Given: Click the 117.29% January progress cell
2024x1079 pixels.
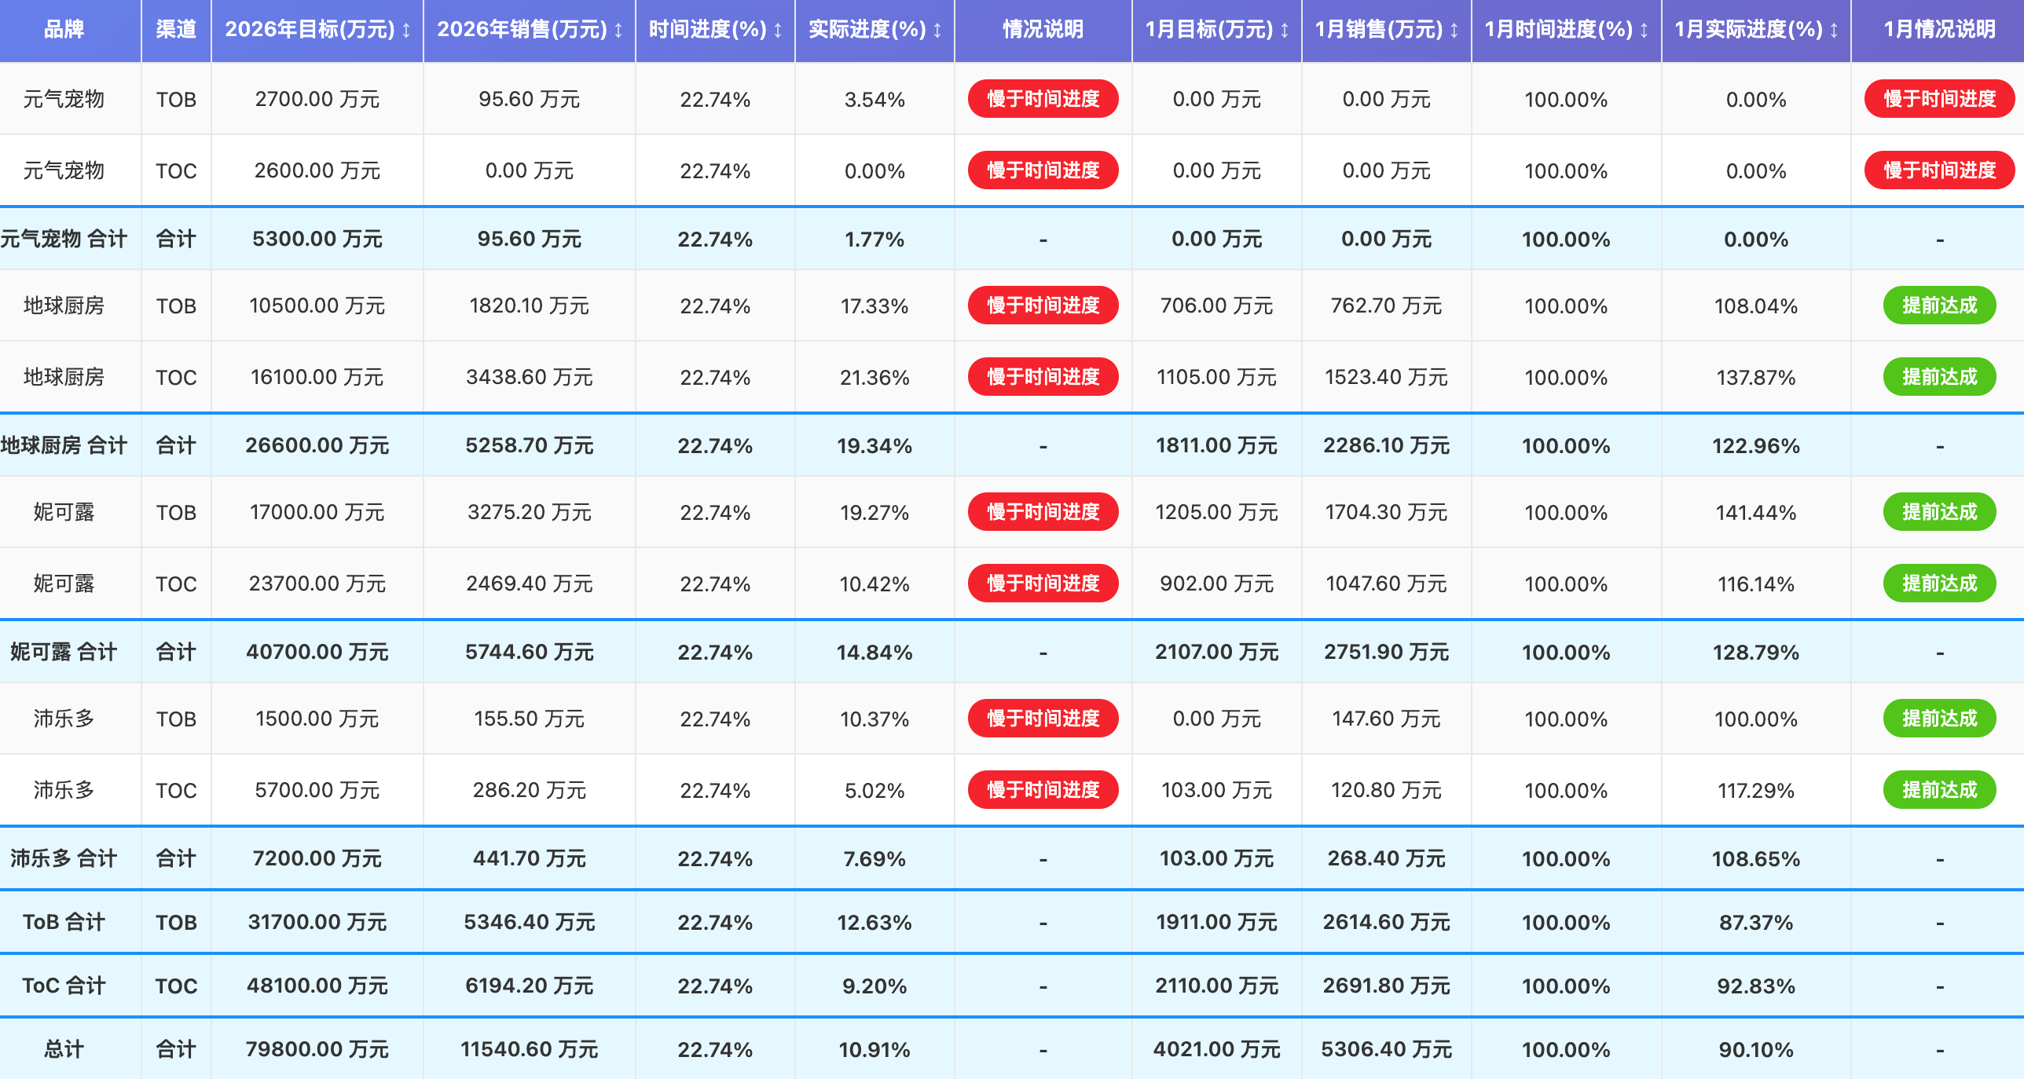Looking at the screenshot, I should (x=1756, y=790).
